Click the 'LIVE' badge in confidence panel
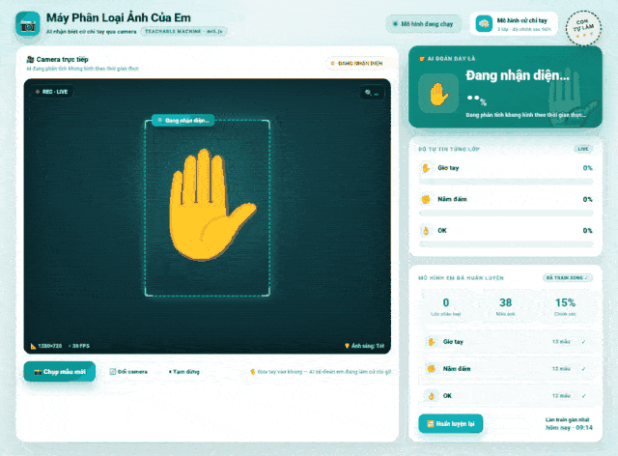The image size is (618, 456). (x=583, y=149)
